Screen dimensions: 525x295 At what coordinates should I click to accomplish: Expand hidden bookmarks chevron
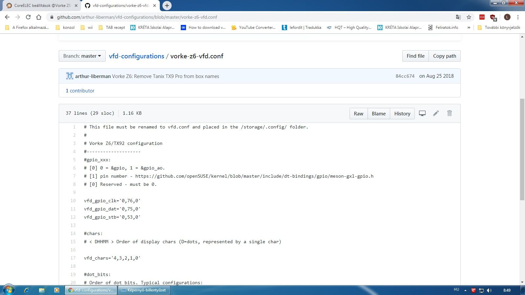469,28
